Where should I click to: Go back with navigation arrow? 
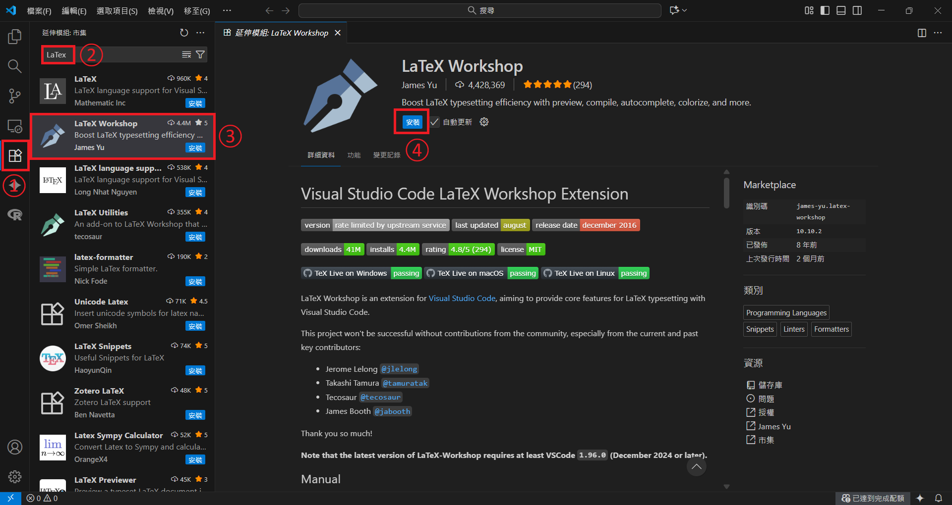pyautogui.click(x=269, y=10)
